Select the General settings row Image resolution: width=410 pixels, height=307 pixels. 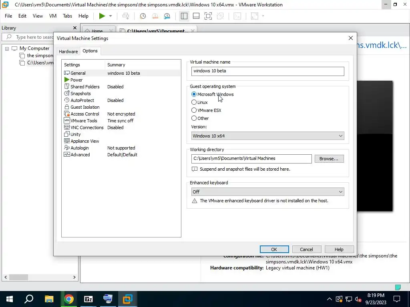[x=121, y=73]
